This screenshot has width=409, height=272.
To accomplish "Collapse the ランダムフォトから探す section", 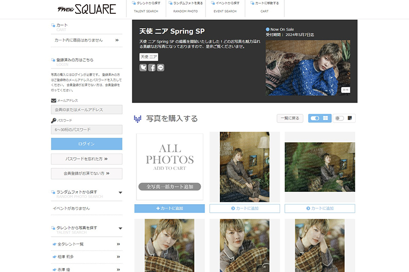I will click(x=120, y=192).
